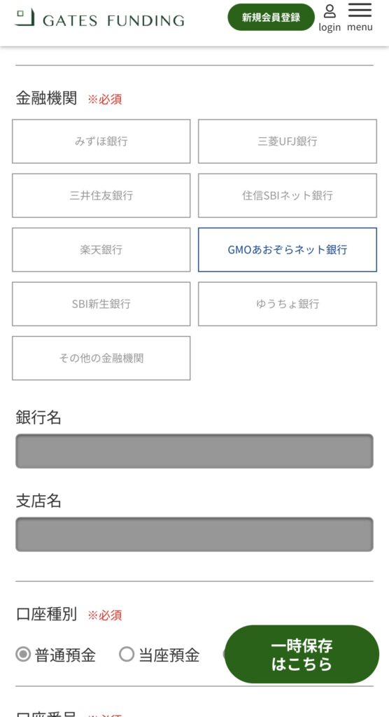
Task: Select 三菱UFJ銀行 option
Action: click(288, 141)
